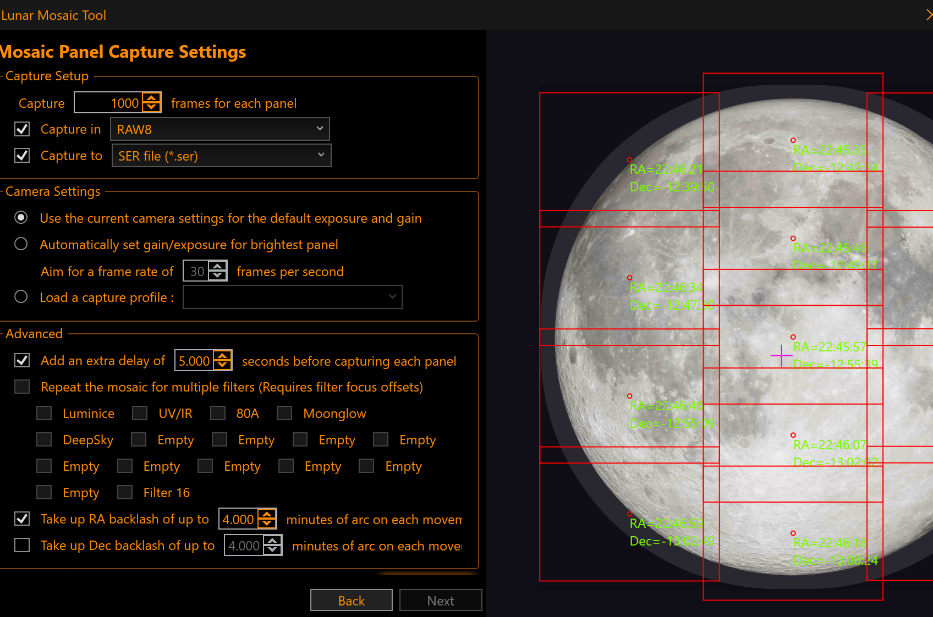
Task: Enable Repeat the mosaic for multiple filters
Action: (x=22, y=387)
